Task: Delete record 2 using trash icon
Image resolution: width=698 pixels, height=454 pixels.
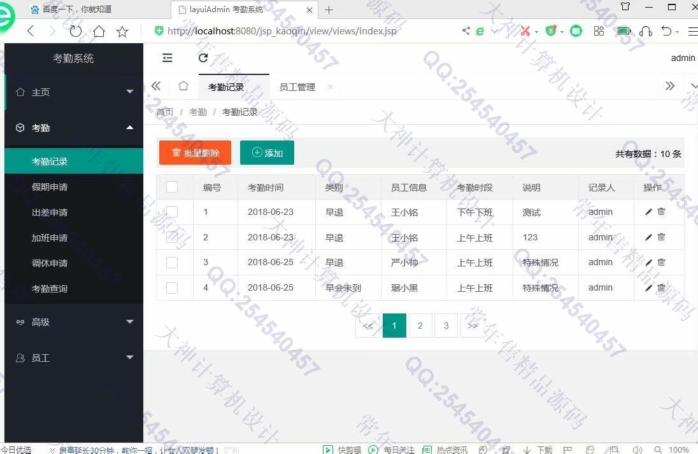Action: [661, 237]
